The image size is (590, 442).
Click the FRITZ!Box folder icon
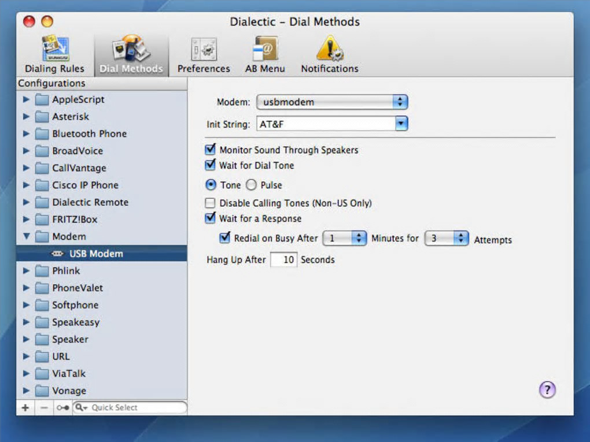click(42, 219)
